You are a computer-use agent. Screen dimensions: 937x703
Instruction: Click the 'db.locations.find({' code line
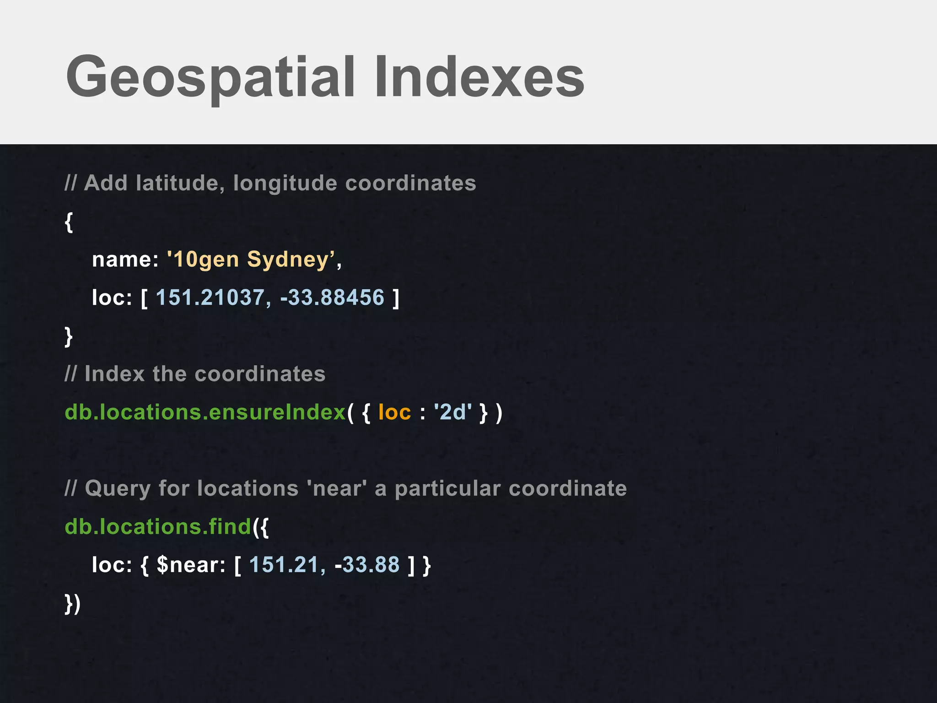click(x=167, y=527)
